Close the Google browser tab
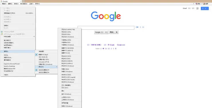The height and width of the screenshot is (108, 212). click(x=21, y=1)
